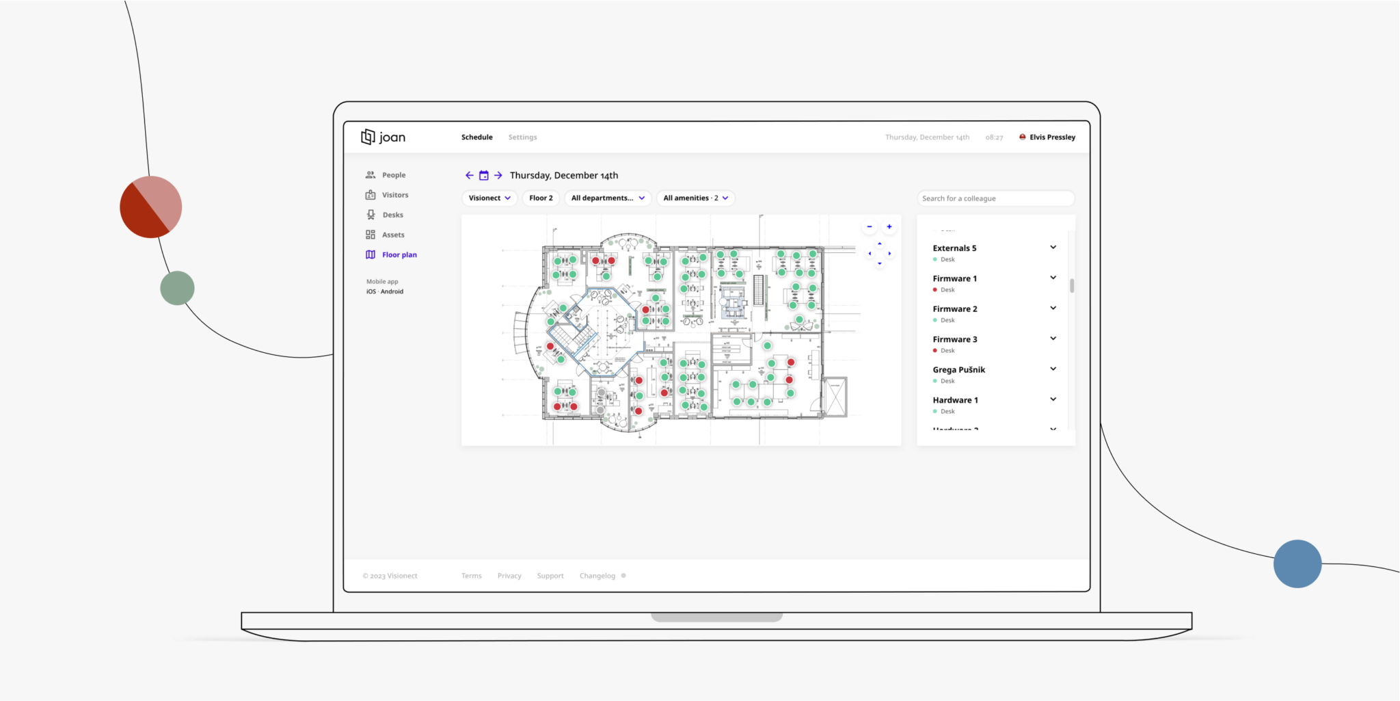The image size is (1400, 701).
Task: Expand the Visionect filter dropdown
Action: coord(489,198)
